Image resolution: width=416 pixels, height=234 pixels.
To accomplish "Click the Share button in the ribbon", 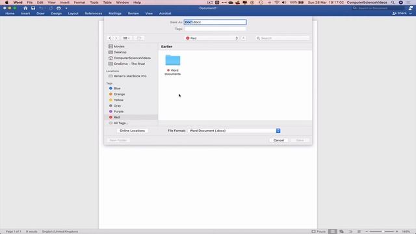I will 399,13.
